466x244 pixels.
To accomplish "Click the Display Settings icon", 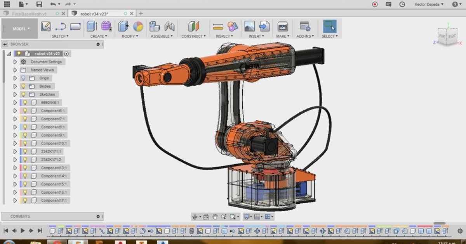I will tap(247, 216).
